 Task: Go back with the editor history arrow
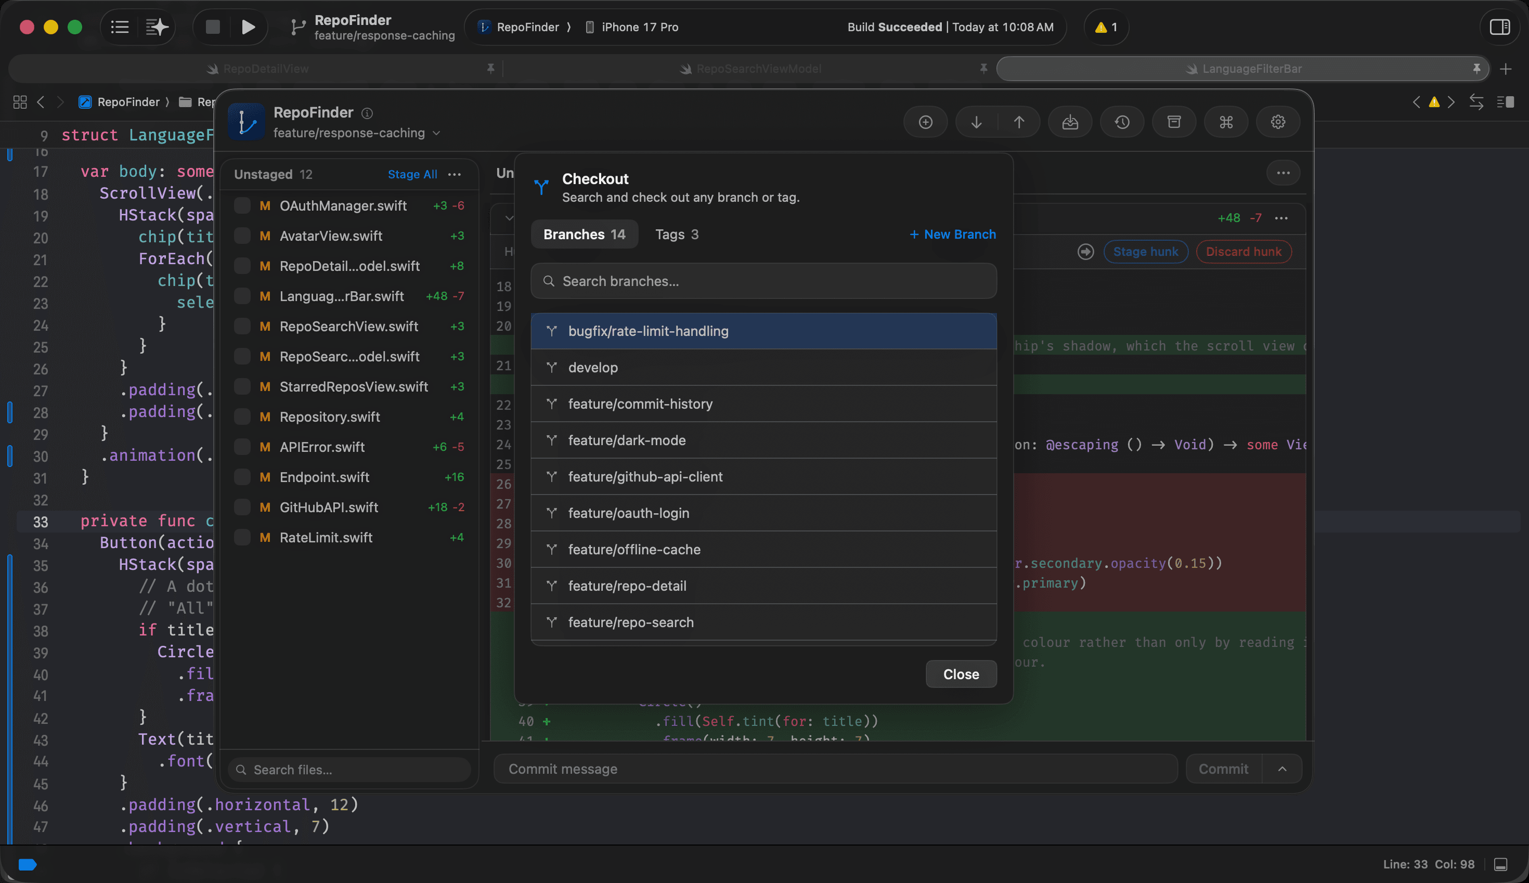pos(41,102)
